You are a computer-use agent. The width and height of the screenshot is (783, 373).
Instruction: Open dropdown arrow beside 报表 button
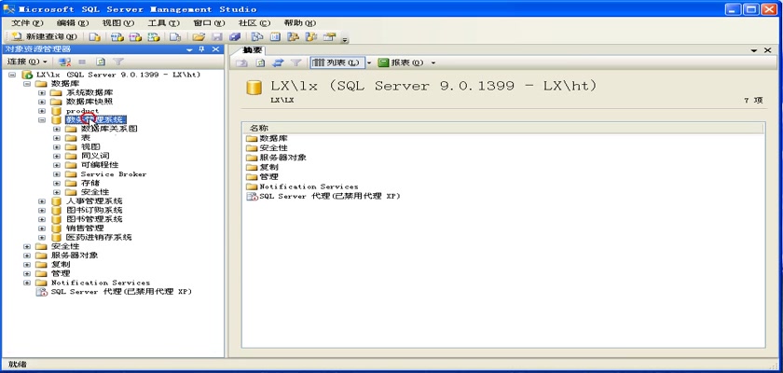click(x=433, y=62)
